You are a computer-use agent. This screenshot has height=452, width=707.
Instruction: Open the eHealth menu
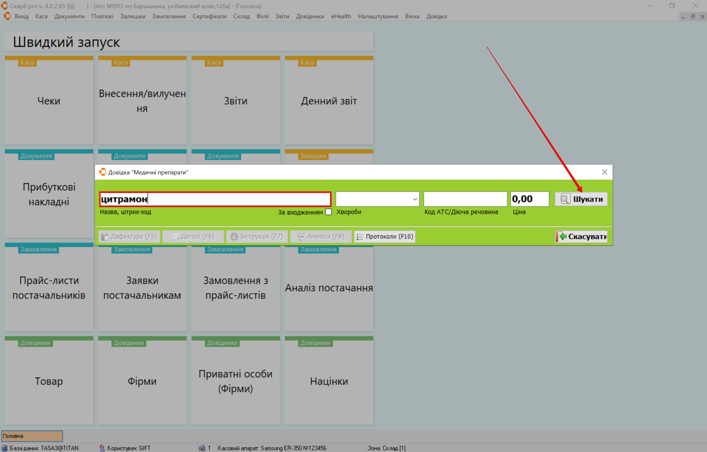click(341, 16)
